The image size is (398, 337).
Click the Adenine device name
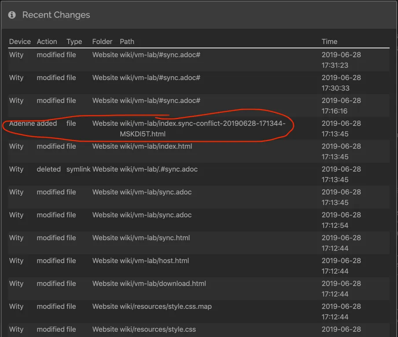[22, 124]
